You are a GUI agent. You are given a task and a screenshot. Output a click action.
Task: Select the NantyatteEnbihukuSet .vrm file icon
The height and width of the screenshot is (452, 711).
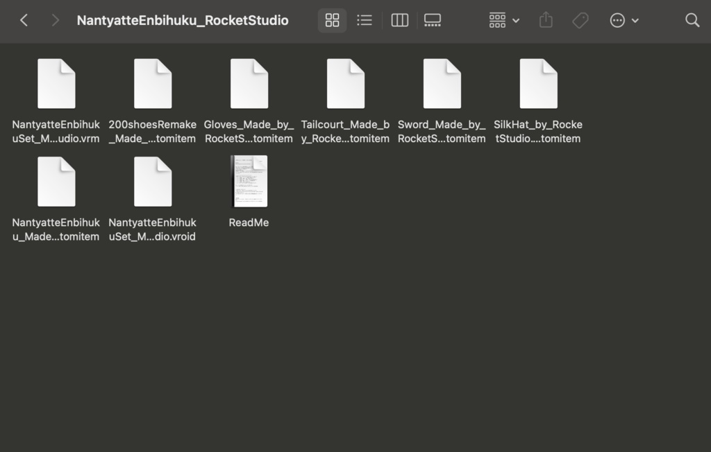pyautogui.click(x=56, y=84)
